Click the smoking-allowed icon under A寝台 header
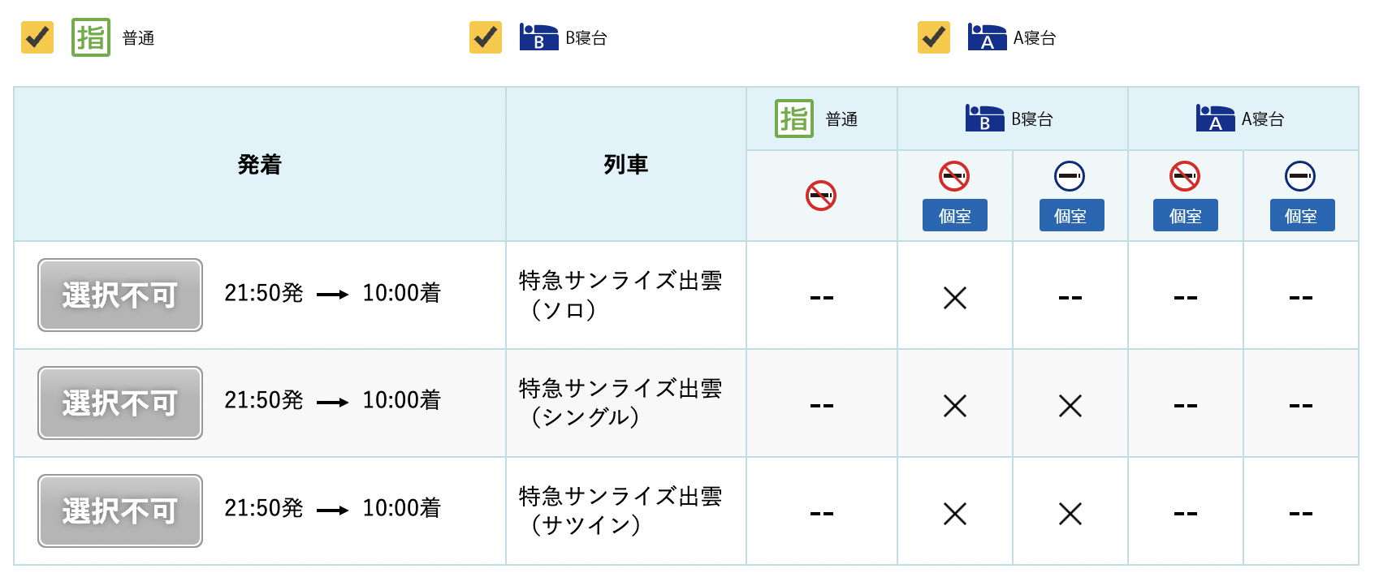 [x=1300, y=176]
